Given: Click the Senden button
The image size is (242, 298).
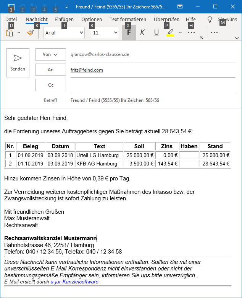Looking at the screenshot, I should click(x=18, y=63).
